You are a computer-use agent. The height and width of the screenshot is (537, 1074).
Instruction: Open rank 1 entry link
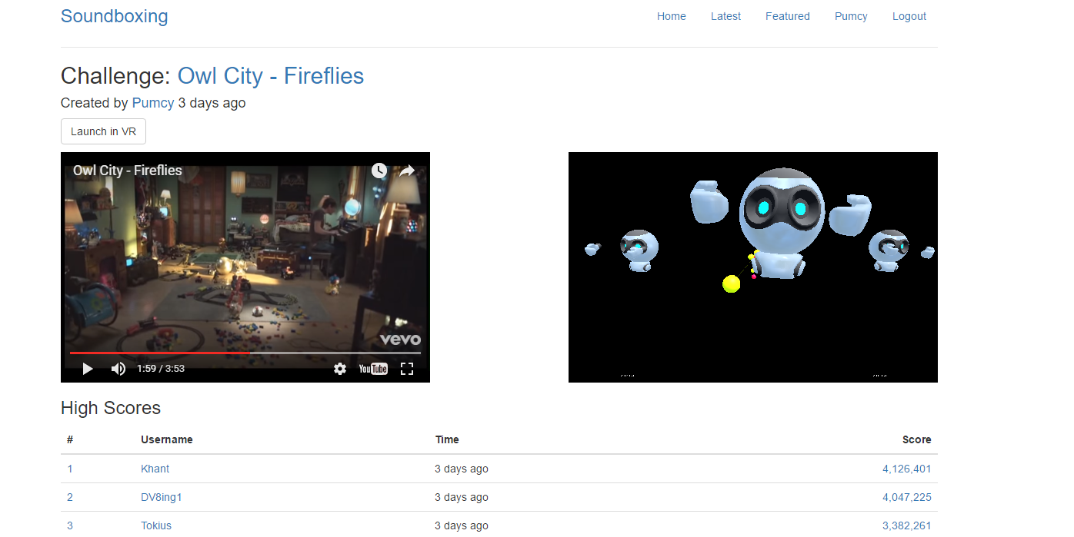[x=70, y=469]
